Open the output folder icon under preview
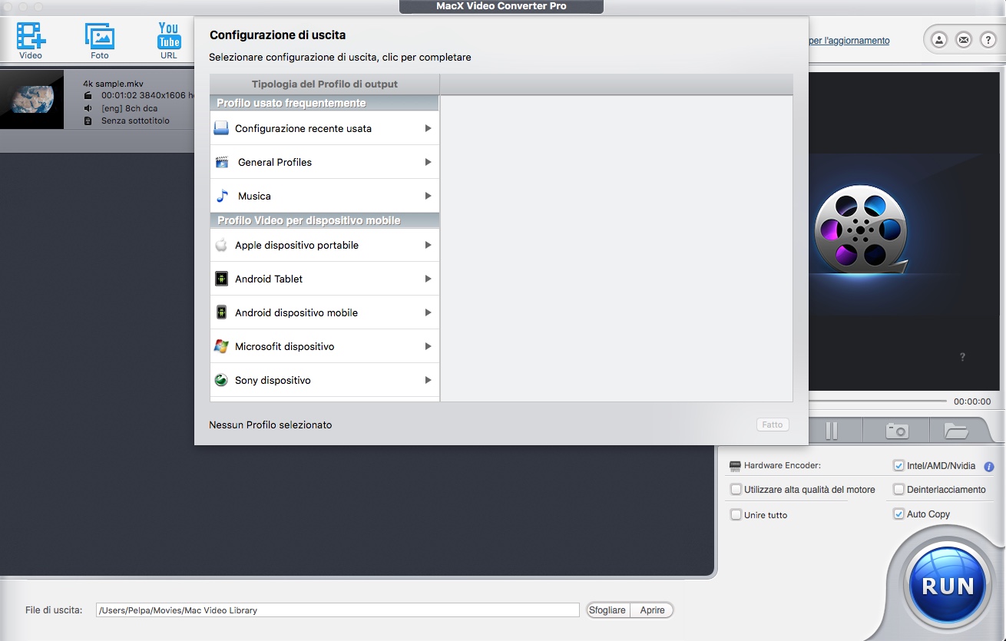This screenshot has height=641, width=1006. click(x=956, y=431)
